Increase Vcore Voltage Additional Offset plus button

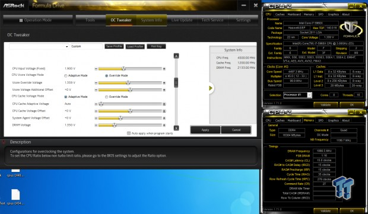(164, 90)
